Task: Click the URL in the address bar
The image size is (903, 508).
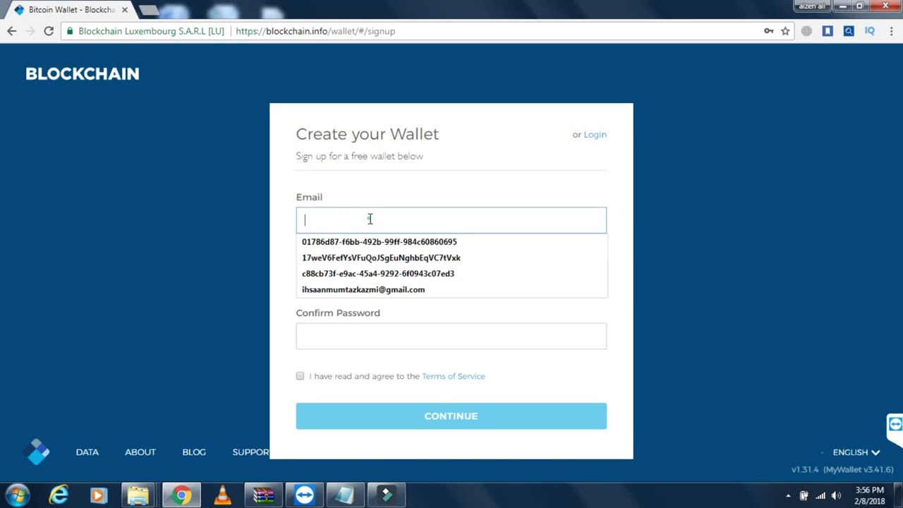Action: click(315, 31)
